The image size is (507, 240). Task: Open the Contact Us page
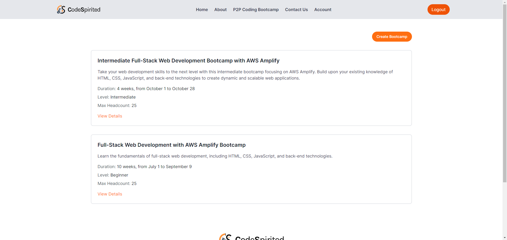[x=296, y=9]
